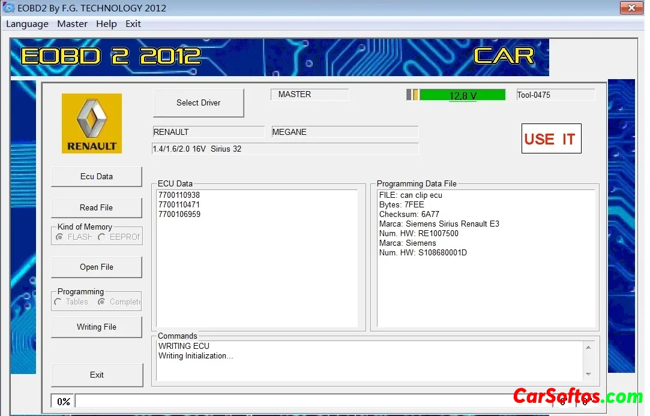Open the Help menu
The height and width of the screenshot is (416, 650).
click(106, 24)
